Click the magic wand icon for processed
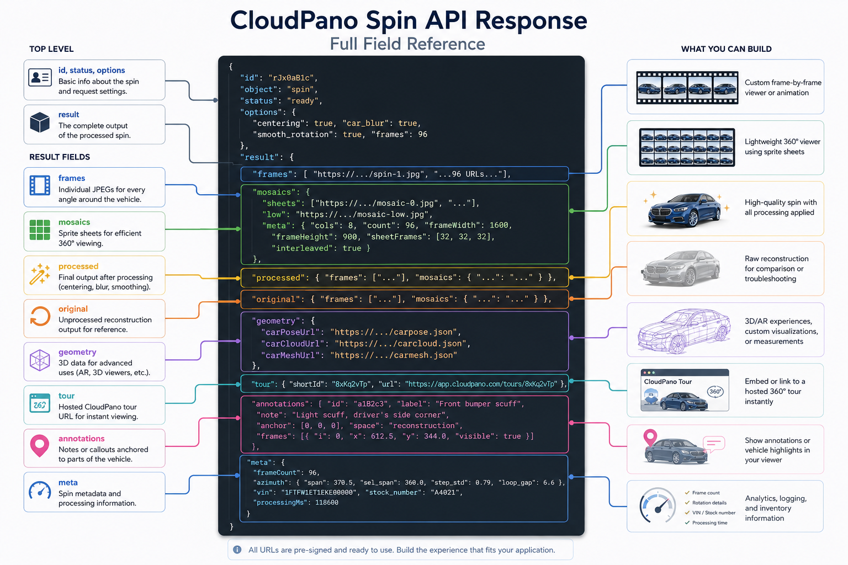This screenshot has height=565, width=848. [40, 274]
